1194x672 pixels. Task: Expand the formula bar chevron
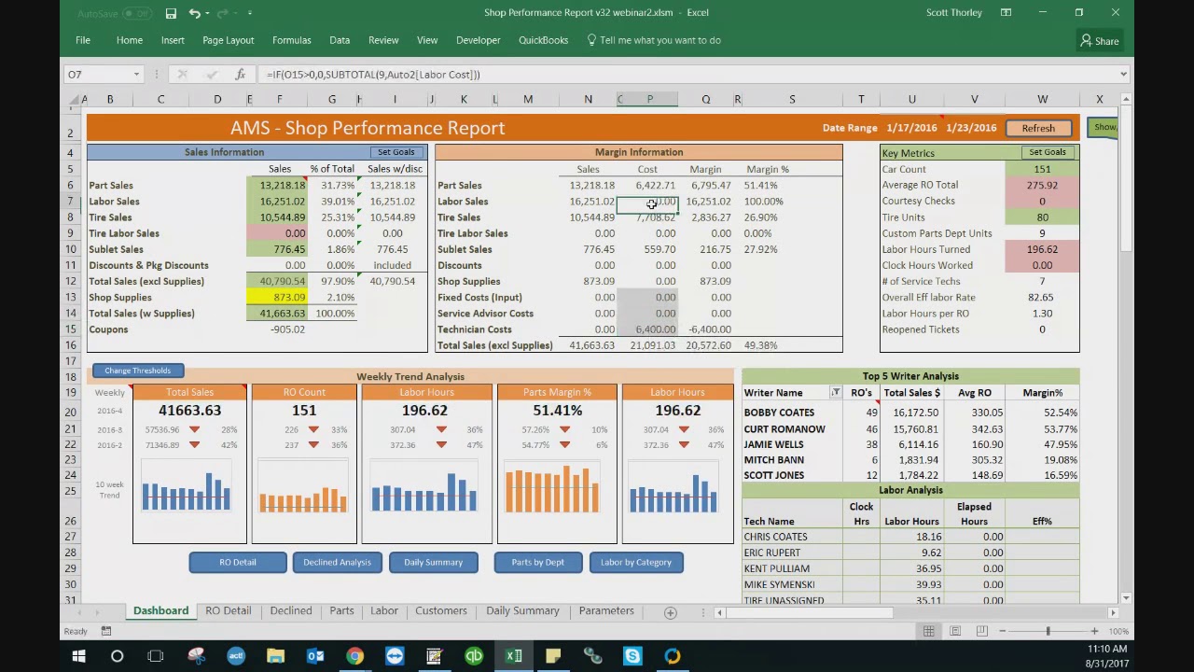point(1123,75)
